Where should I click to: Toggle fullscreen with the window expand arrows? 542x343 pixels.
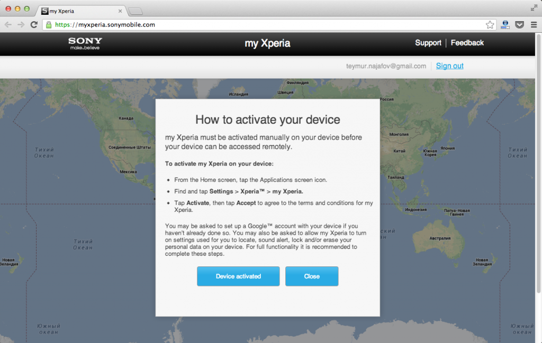pyautogui.click(x=534, y=8)
